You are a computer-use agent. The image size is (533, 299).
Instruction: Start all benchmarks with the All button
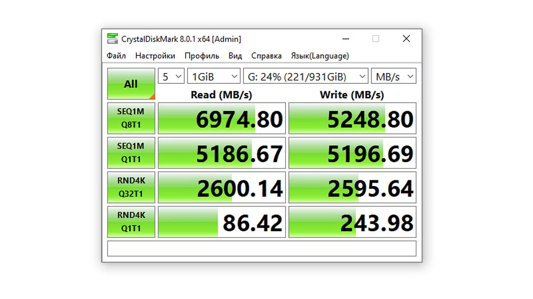131,84
